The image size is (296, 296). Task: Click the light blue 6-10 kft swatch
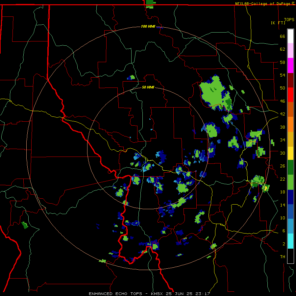click(x=290, y=226)
